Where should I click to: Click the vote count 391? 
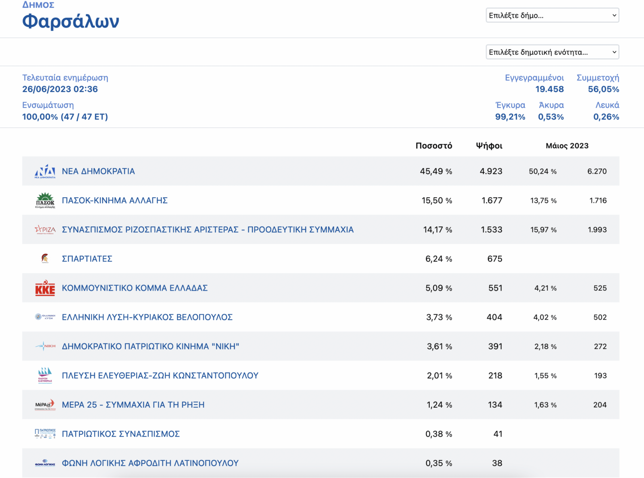[x=495, y=346]
